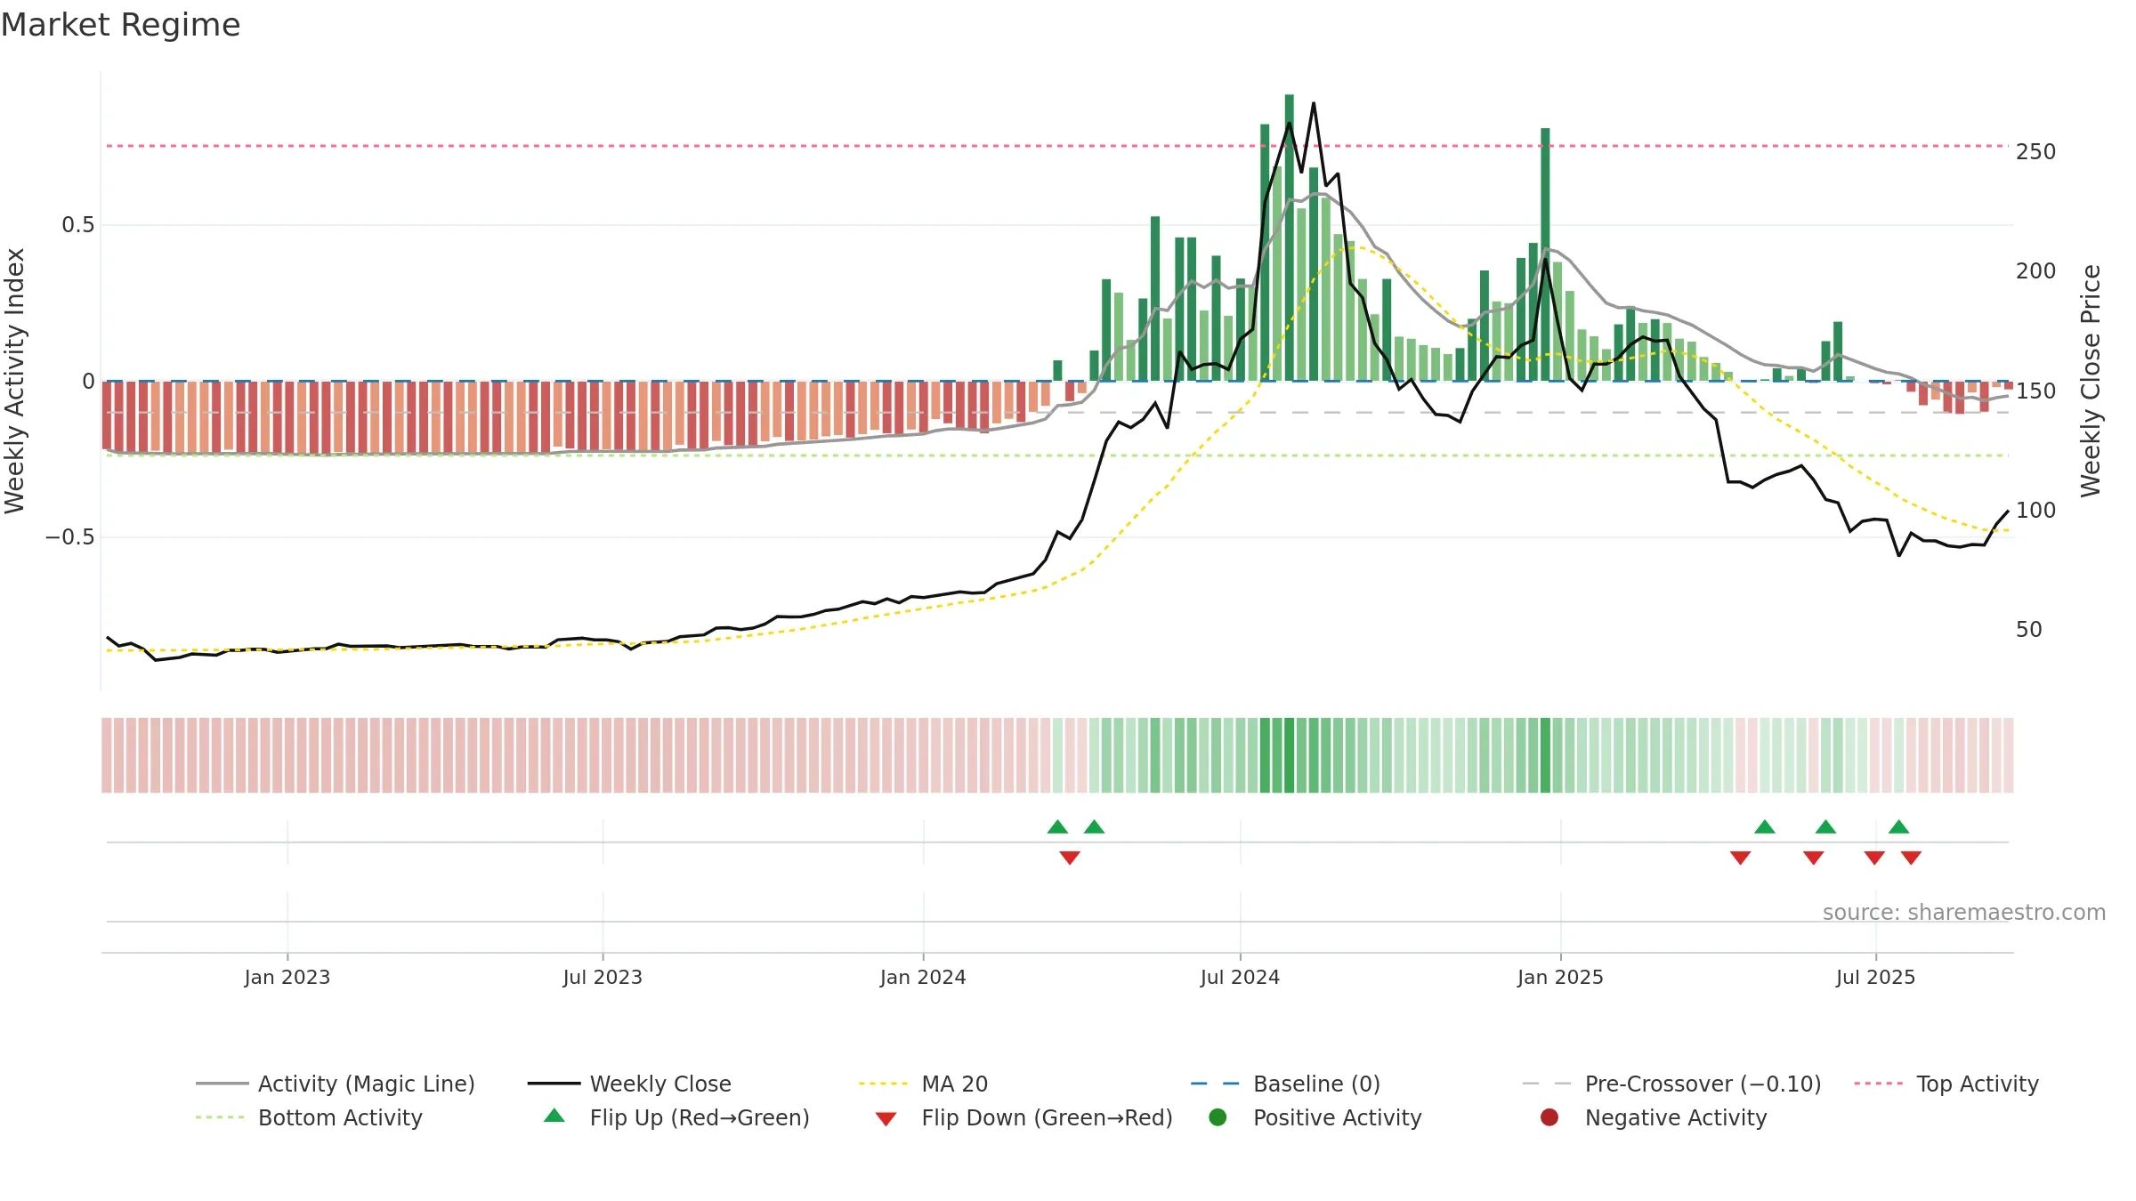Screen dimensions: 2136x1201
Task: Click the first green flip-up marker in 2024
Action: (x=1057, y=826)
